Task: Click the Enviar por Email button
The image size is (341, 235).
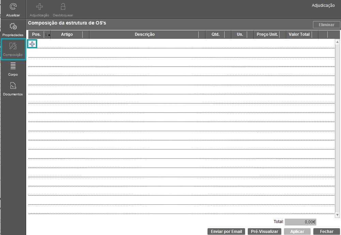Action: click(226, 232)
